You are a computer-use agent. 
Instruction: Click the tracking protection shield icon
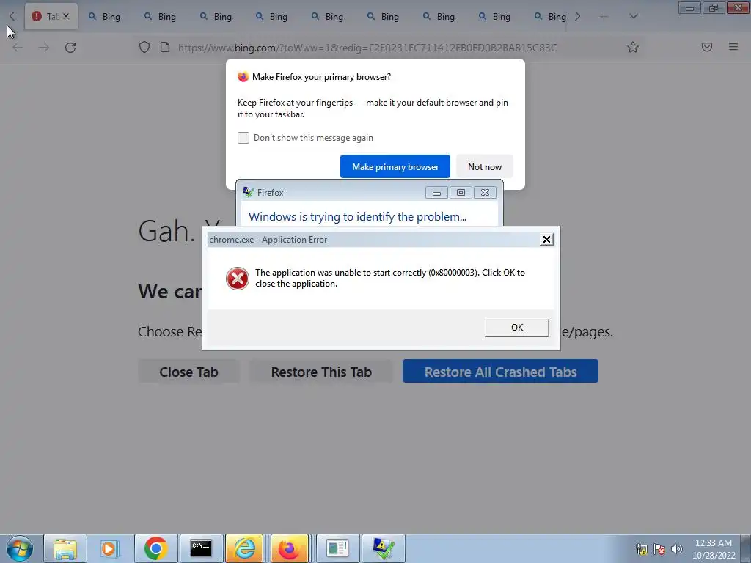(144, 47)
